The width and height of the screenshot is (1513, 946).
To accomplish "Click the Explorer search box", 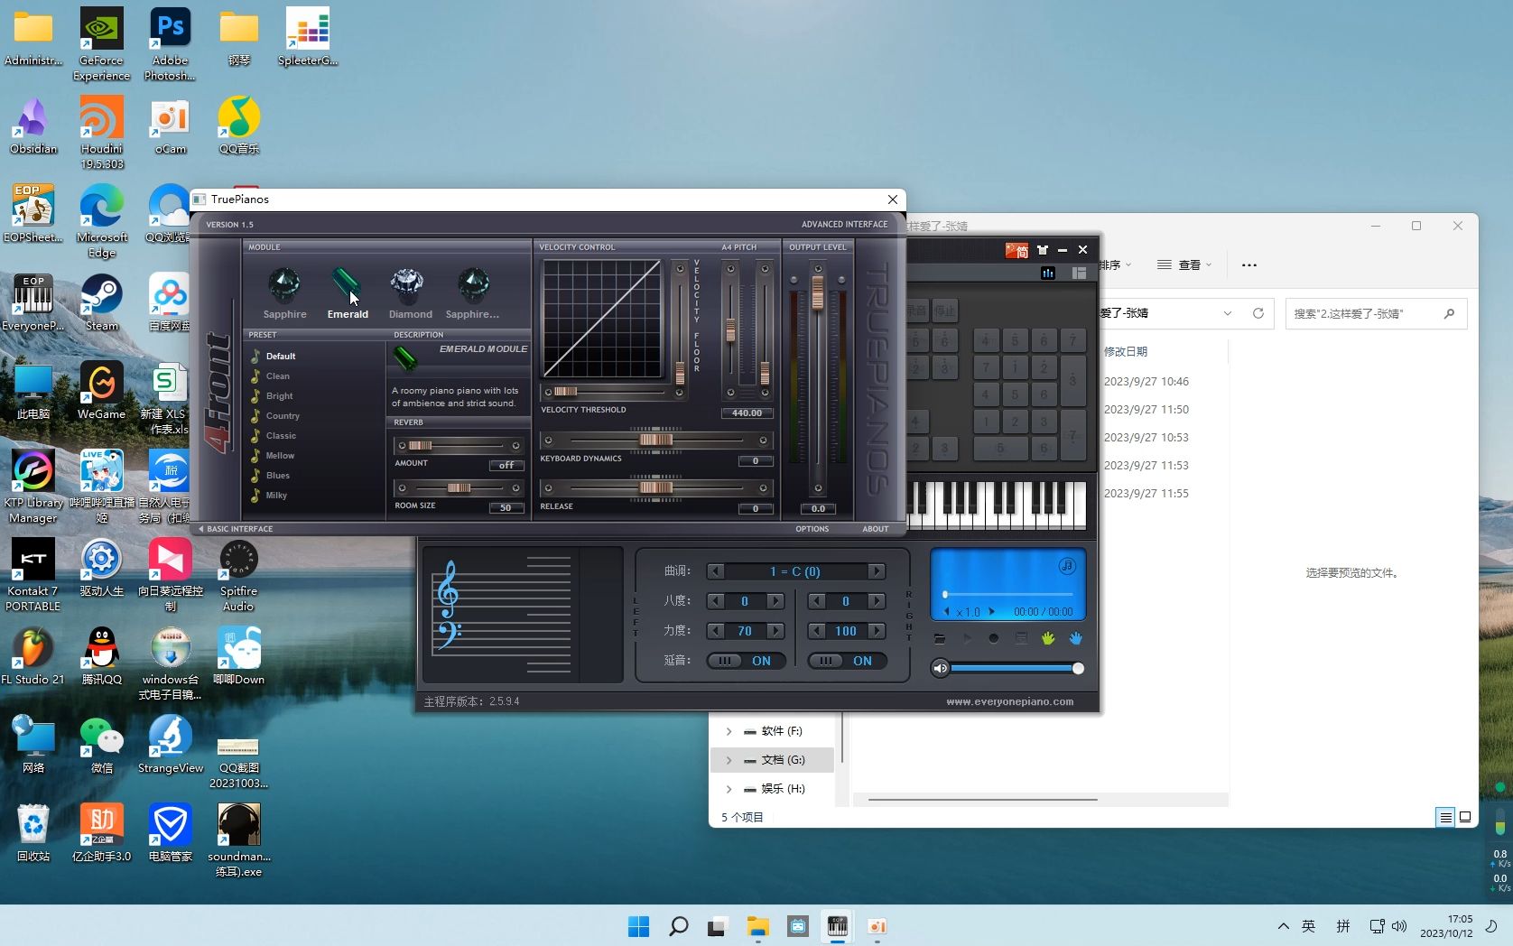I will click(x=1376, y=313).
